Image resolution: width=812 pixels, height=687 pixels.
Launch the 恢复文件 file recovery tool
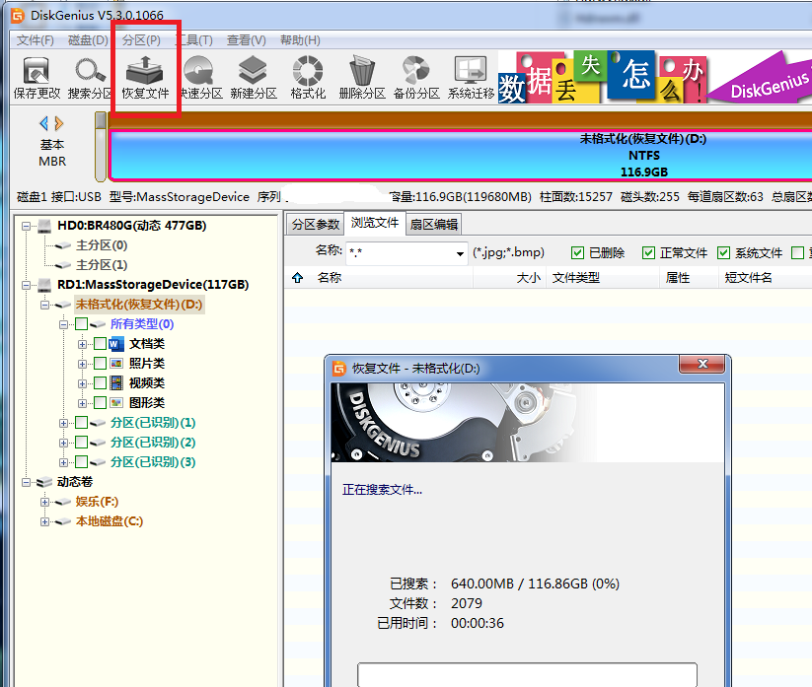[145, 78]
